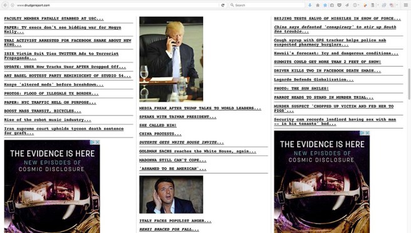411x233 pixels.
Task: Open 'Iran supreme court upholds tycoon death sentence' link
Action: tap(64, 131)
